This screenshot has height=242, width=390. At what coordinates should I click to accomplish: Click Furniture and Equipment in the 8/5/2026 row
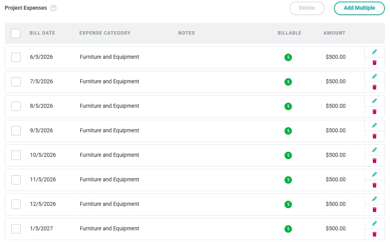point(109,106)
